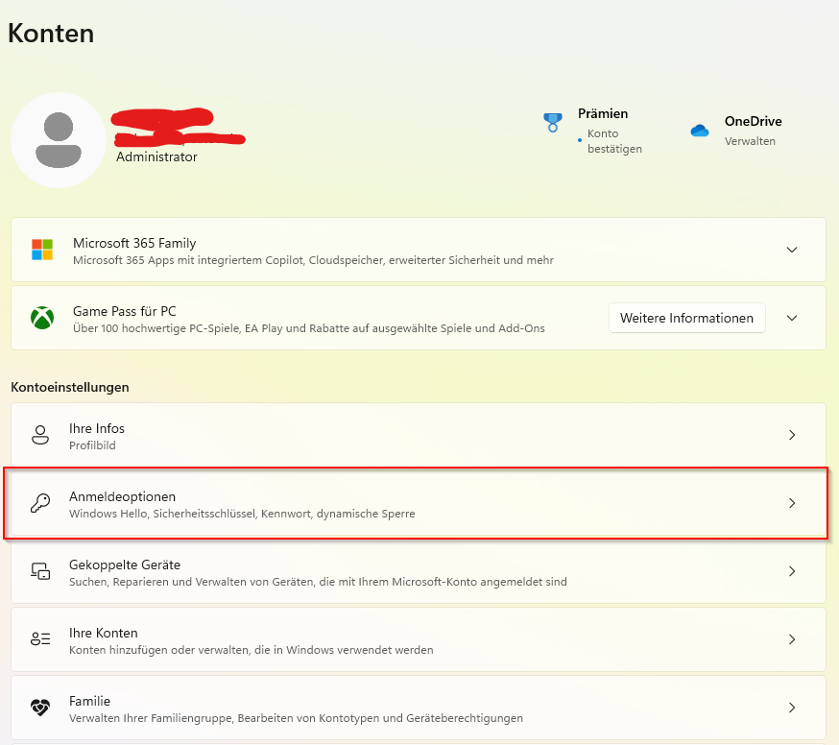Open the 'Ihre Konten' settings entry
This screenshot has width=839, height=745.
click(419, 639)
